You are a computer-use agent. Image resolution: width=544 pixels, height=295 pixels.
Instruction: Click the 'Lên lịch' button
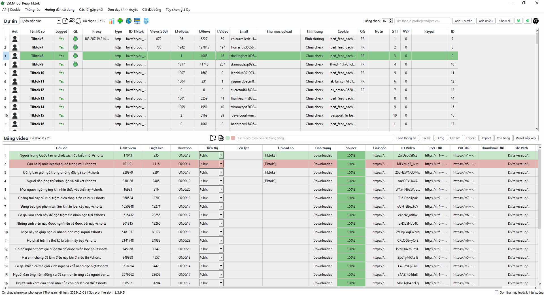pos(455,138)
